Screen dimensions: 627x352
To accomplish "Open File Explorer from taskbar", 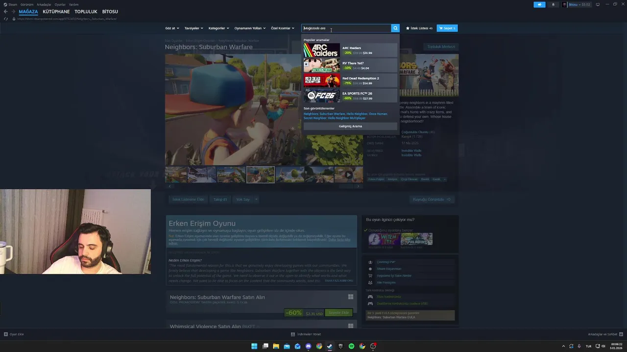I will click(276, 346).
